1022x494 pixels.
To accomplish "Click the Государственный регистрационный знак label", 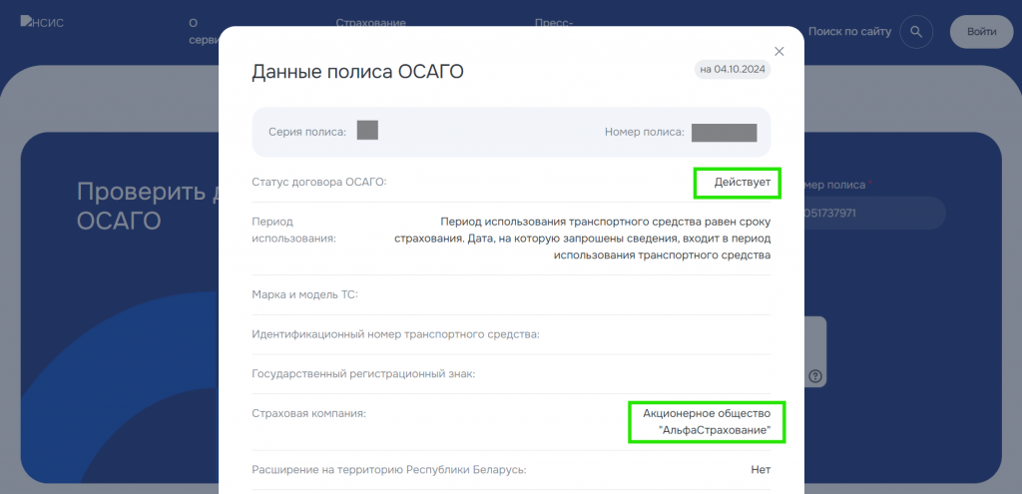I will click(x=363, y=374).
